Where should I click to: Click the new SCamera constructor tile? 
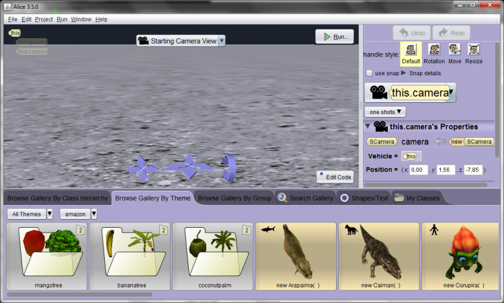click(471, 142)
